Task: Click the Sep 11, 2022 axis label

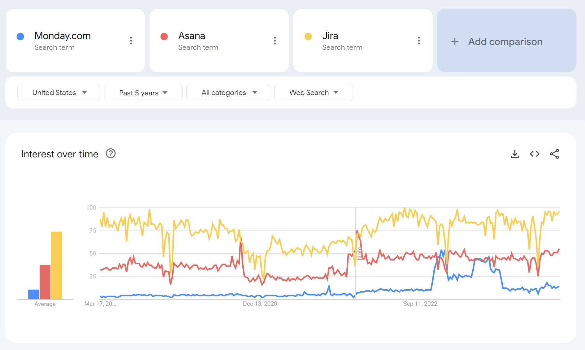Action: 420,304
